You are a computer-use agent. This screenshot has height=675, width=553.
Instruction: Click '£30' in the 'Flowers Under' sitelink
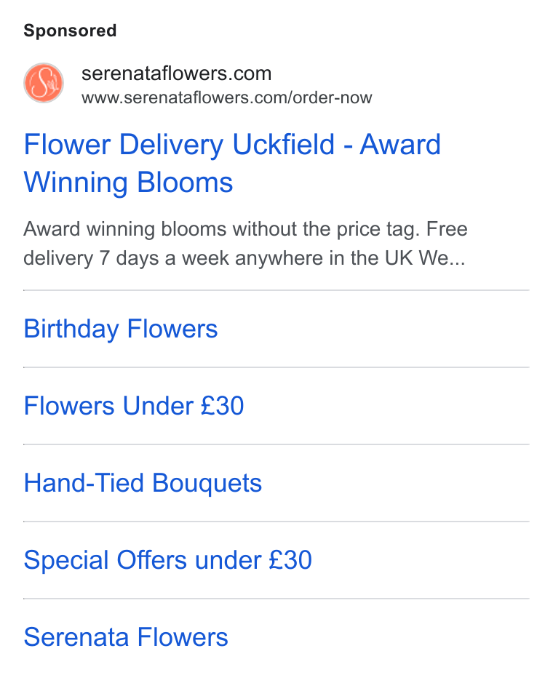pos(223,406)
